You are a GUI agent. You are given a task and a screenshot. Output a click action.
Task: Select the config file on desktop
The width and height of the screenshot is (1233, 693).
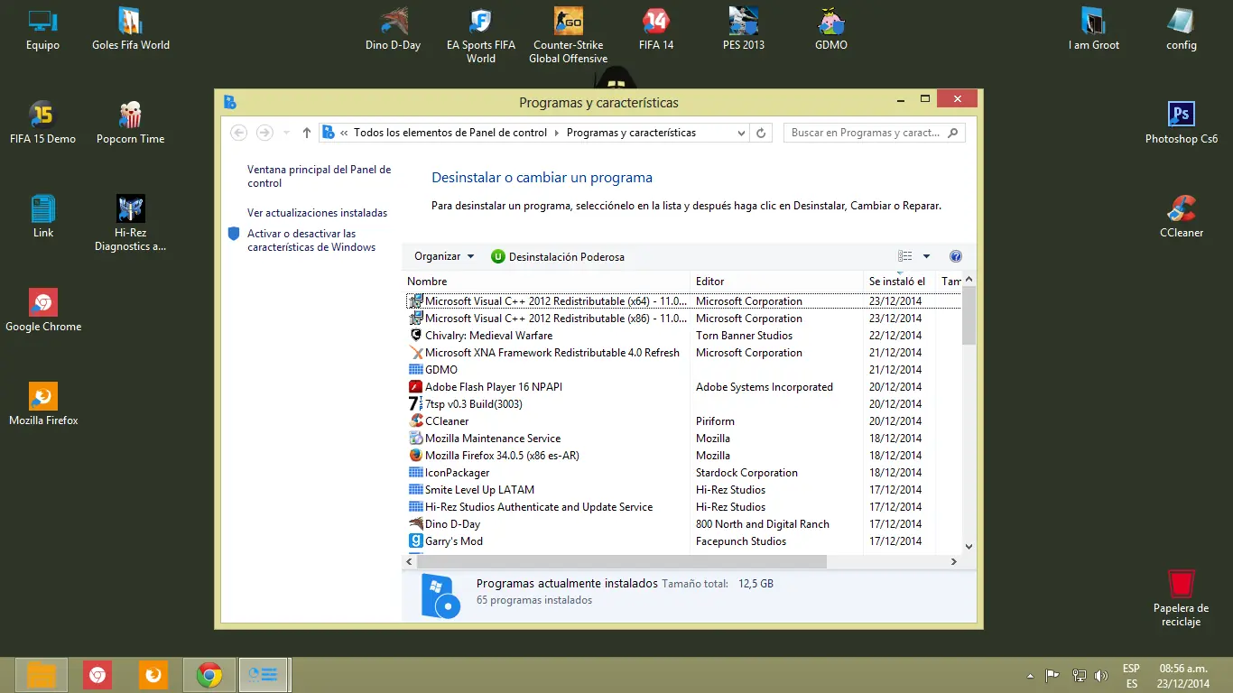(1182, 29)
